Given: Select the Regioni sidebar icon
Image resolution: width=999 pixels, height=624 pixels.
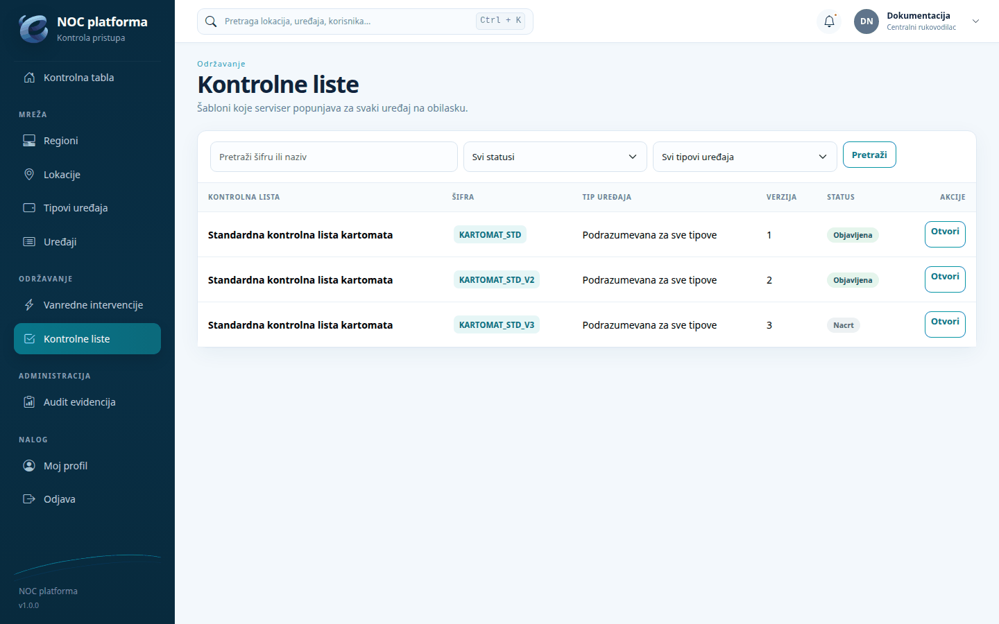Looking at the screenshot, I should coord(29,141).
